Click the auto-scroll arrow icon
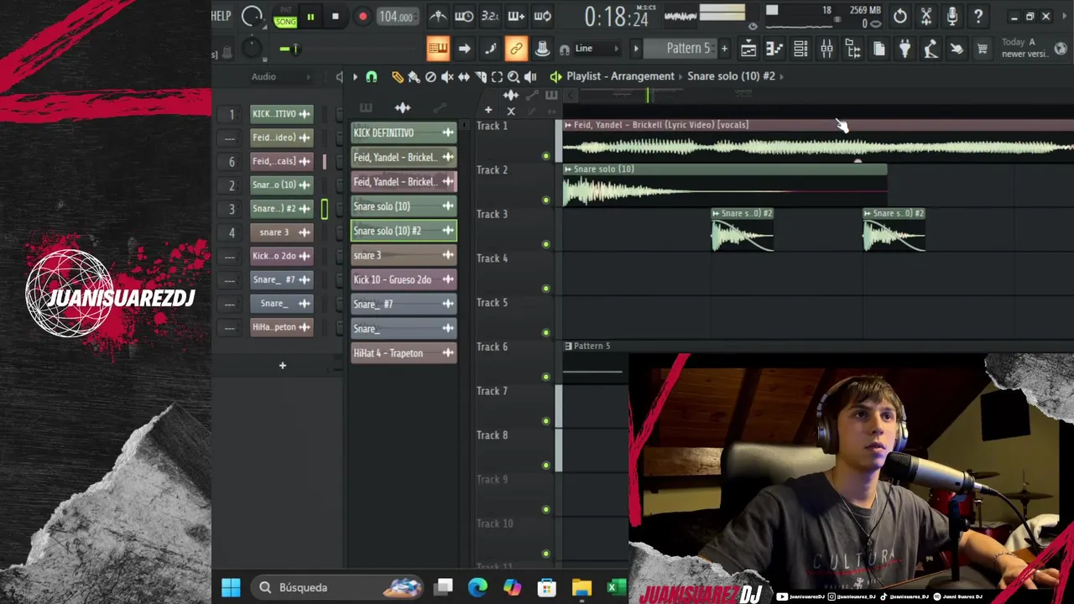The height and width of the screenshot is (604, 1074). click(464, 49)
